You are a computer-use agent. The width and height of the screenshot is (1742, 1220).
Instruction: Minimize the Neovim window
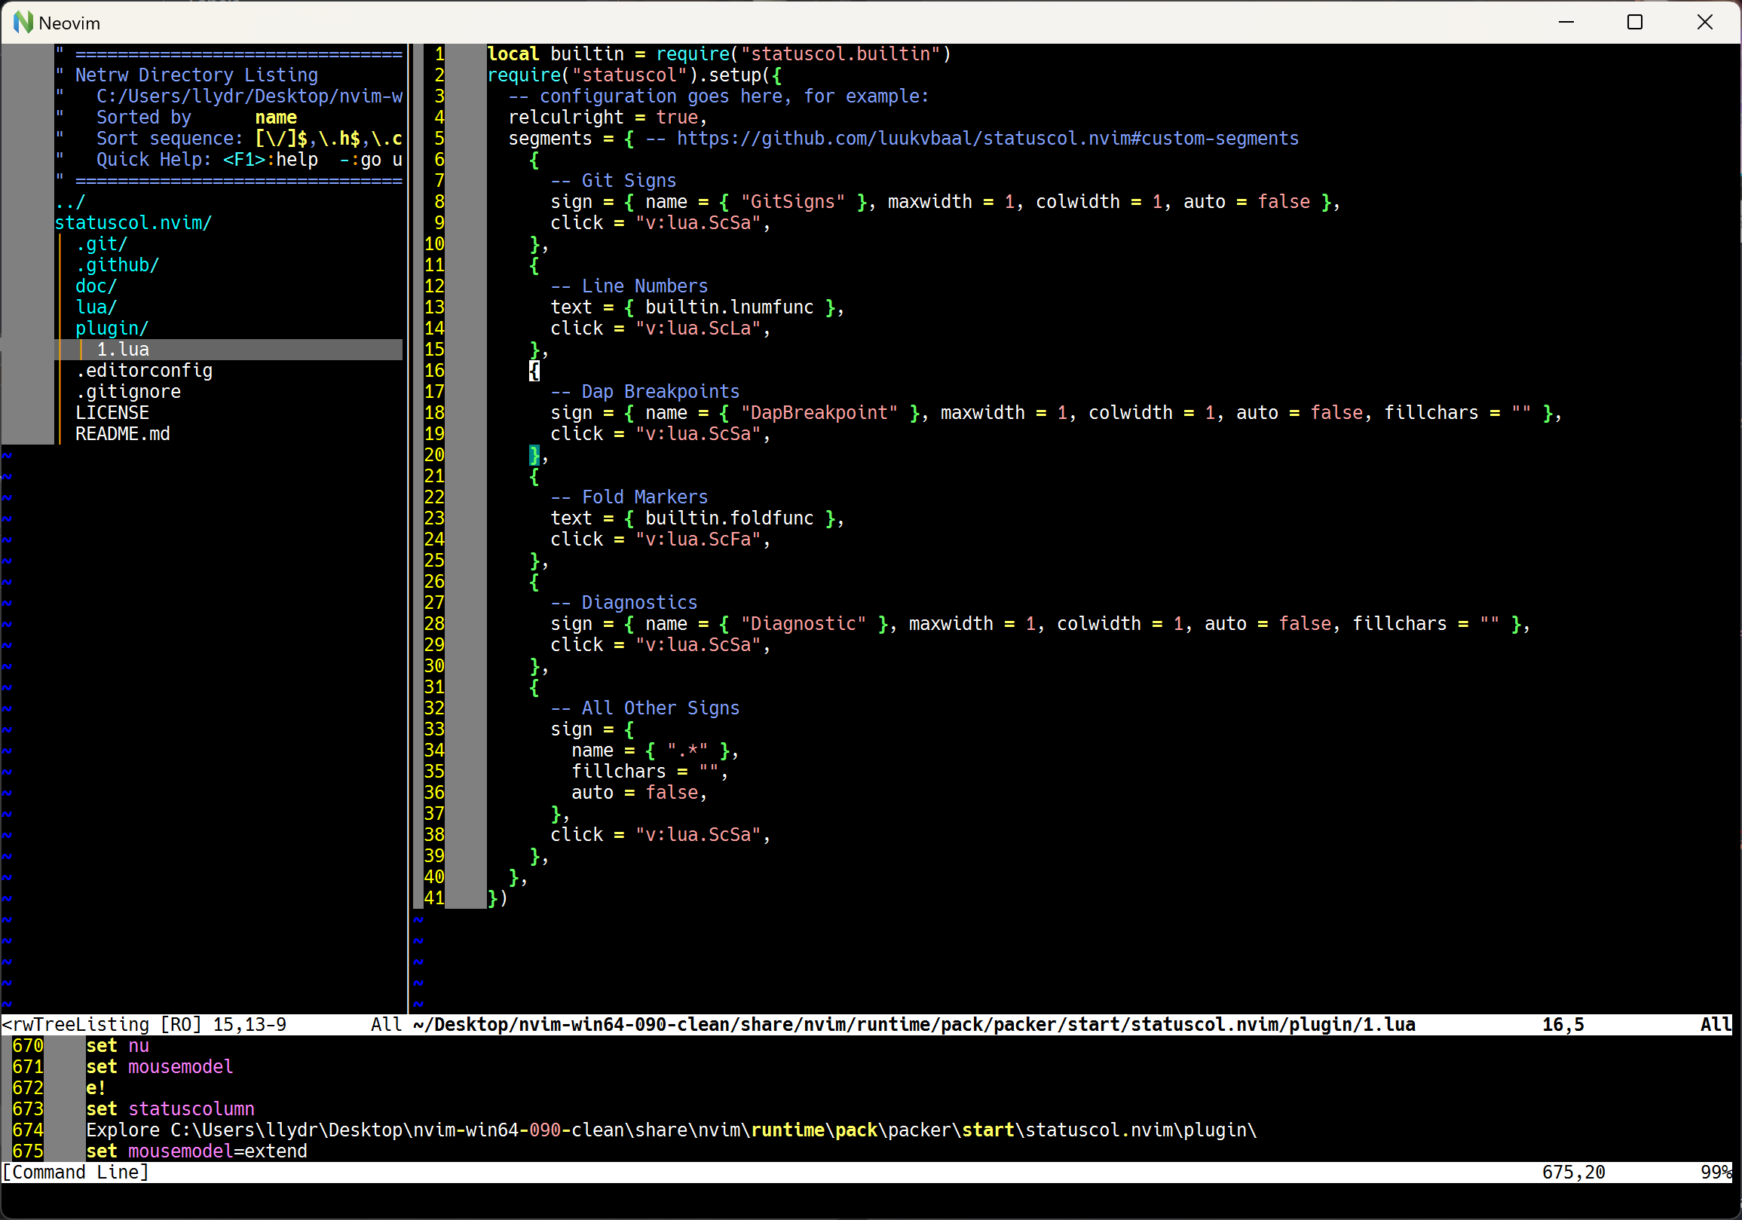point(1566,22)
